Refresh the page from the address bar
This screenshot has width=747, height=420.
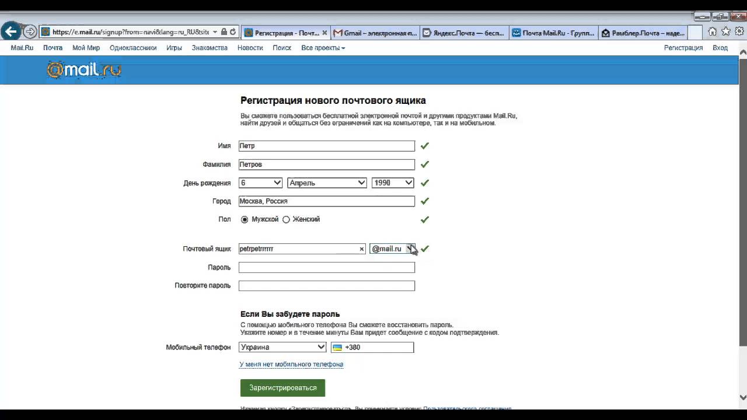pyautogui.click(x=233, y=32)
